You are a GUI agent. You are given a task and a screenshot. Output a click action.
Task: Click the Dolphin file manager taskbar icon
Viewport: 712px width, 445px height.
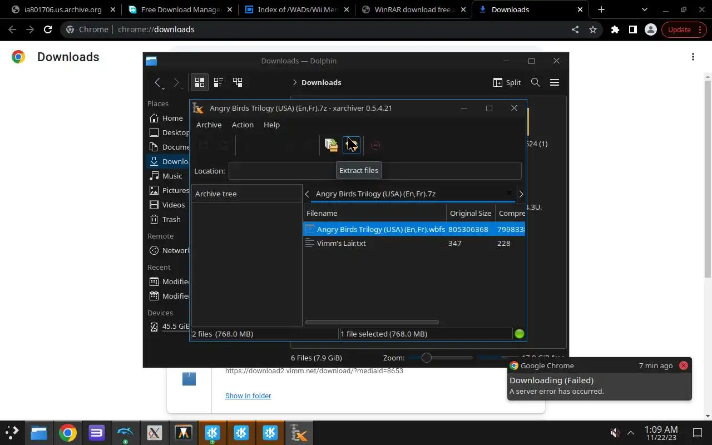[39, 433]
